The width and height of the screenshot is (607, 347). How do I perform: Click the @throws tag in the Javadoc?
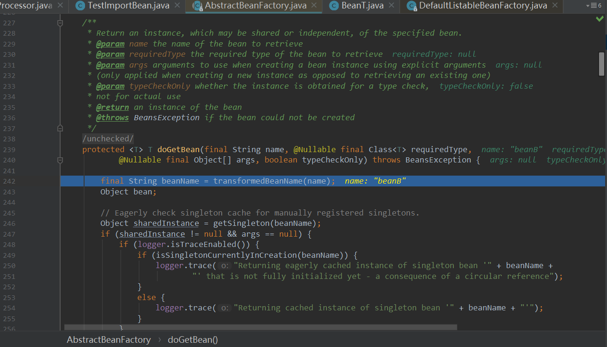(x=112, y=117)
